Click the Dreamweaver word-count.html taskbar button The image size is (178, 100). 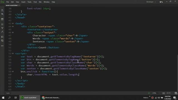30,97
